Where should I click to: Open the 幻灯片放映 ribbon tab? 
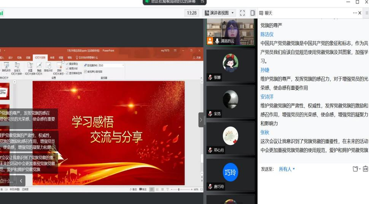pos(40,58)
